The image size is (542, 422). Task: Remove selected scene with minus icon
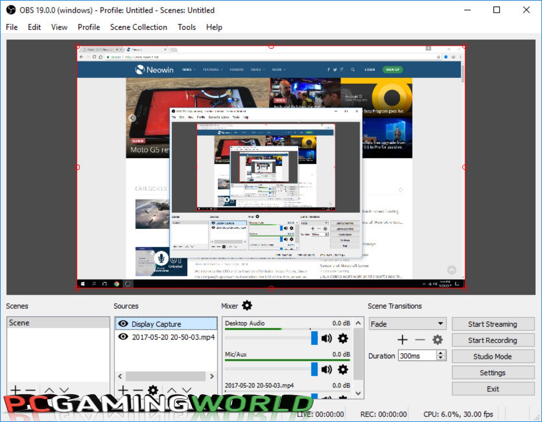[30, 390]
